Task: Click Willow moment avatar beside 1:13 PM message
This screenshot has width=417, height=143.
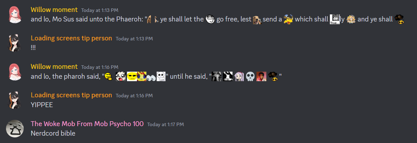Action: pos(15,15)
